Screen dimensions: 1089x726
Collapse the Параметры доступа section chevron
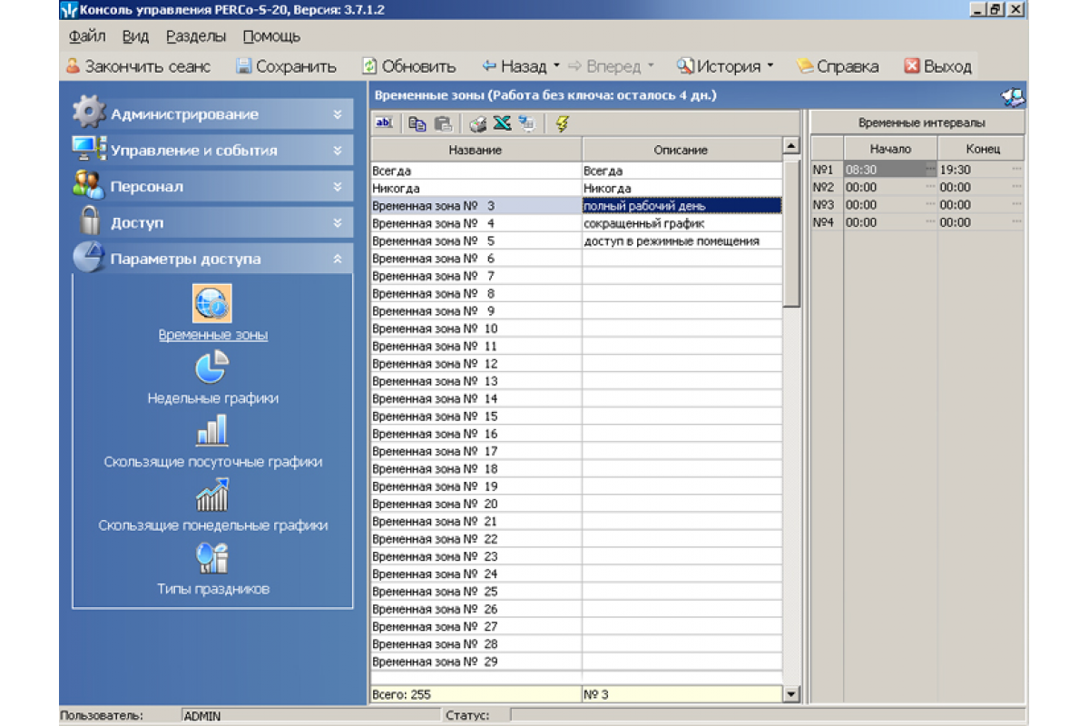click(338, 260)
